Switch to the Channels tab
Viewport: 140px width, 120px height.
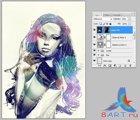[116, 15]
